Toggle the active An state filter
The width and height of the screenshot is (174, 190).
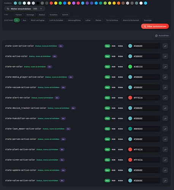tap(17, 20)
